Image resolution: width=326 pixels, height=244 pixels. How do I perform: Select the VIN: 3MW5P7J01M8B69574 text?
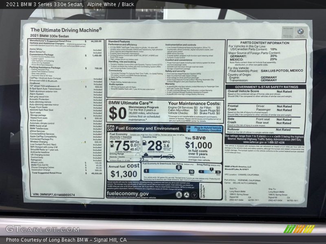(x=54, y=195)
